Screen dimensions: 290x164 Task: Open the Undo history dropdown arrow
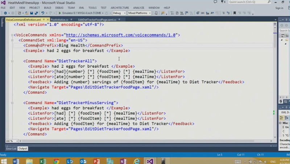click(47, 13)
